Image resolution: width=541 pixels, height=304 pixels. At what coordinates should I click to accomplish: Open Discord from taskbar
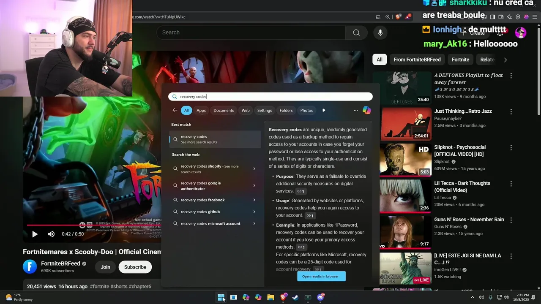(320, 297)
